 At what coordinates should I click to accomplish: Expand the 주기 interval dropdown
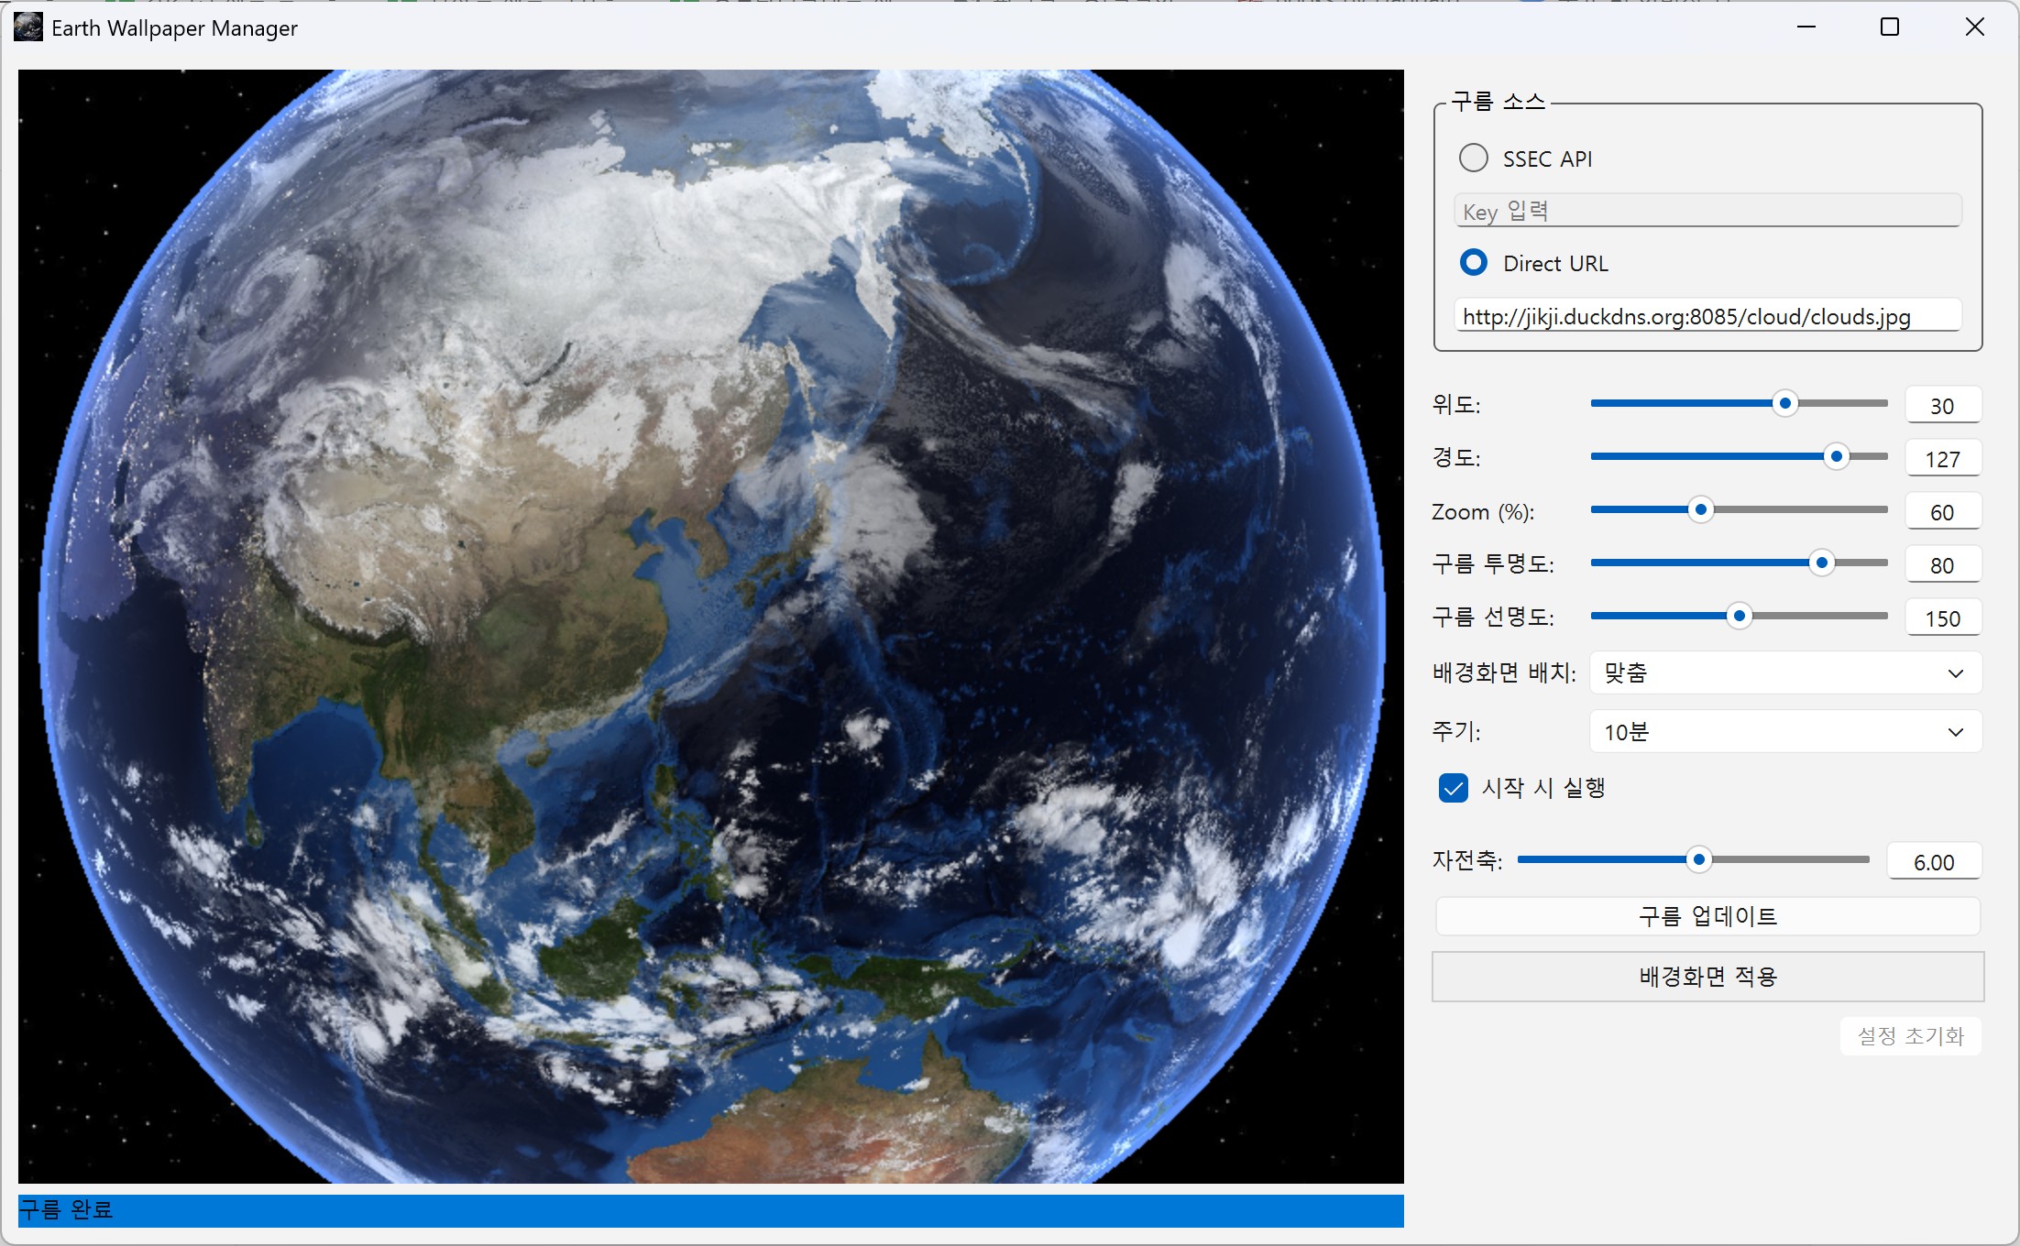(1784, 732)
